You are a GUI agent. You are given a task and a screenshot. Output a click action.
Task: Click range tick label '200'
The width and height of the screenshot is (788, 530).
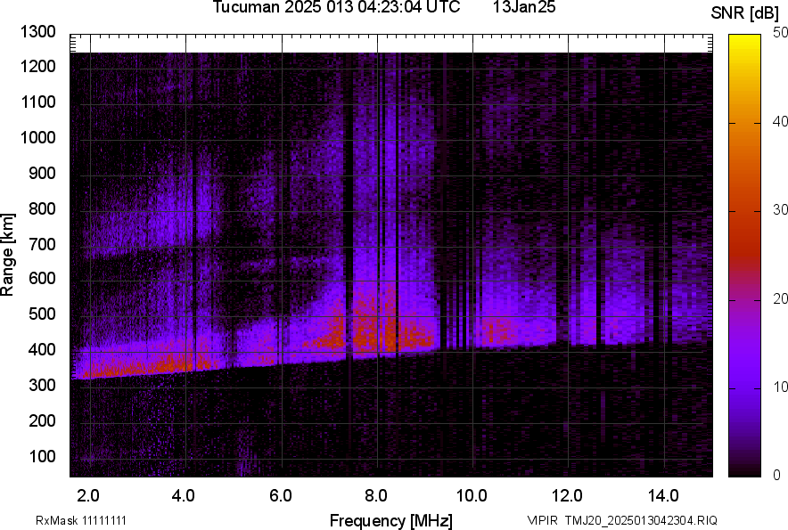click(42, 420)
